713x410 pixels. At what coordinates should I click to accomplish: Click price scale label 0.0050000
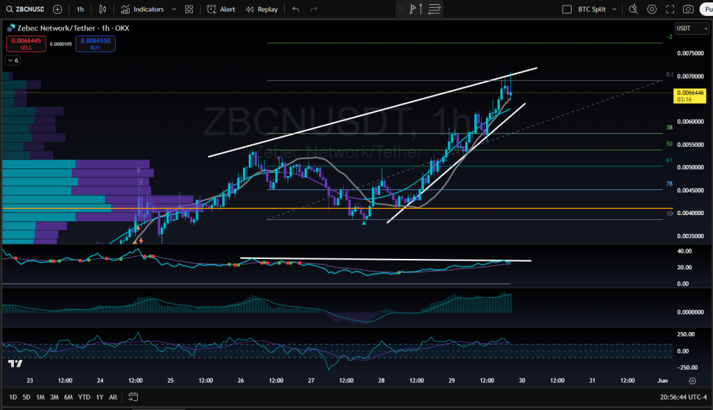coord(690,167)
